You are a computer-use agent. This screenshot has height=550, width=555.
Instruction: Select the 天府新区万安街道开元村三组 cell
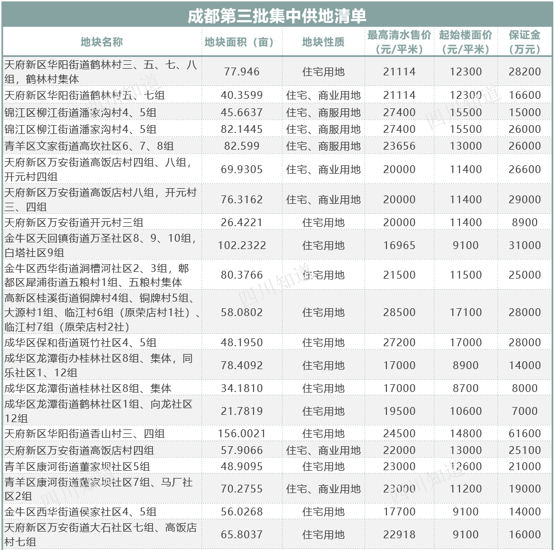click(x=74, y=222)
